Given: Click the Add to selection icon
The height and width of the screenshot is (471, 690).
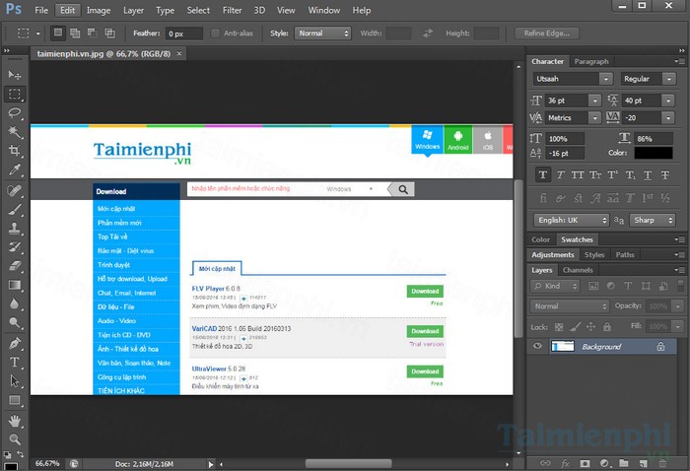Looking at the screenshot, I should tap(75, 33).
